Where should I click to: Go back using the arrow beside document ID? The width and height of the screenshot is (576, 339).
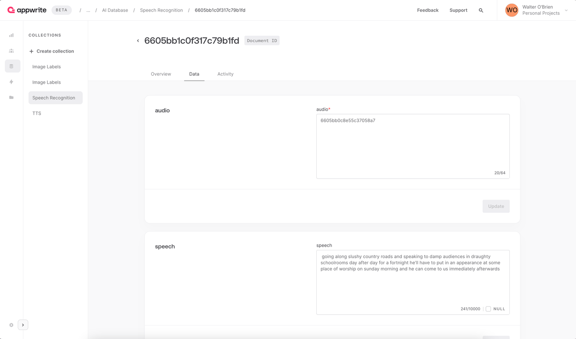pyautogui.click(x=138, y=40)
